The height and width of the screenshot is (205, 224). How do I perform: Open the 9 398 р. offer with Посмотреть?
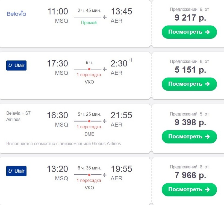click(x=189, y=137)
